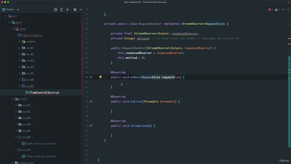This screenshot has width=291, height=164.
Task: Click the onError method name
Action: pyautogui.click(x=136, y=102)
